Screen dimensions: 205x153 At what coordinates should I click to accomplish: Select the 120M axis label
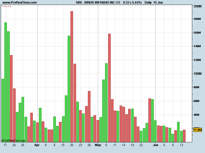coord(197,60)
